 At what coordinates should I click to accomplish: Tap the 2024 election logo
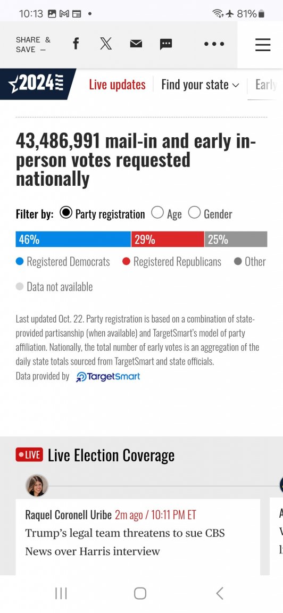pyautogui.click(x=38, y=84)
